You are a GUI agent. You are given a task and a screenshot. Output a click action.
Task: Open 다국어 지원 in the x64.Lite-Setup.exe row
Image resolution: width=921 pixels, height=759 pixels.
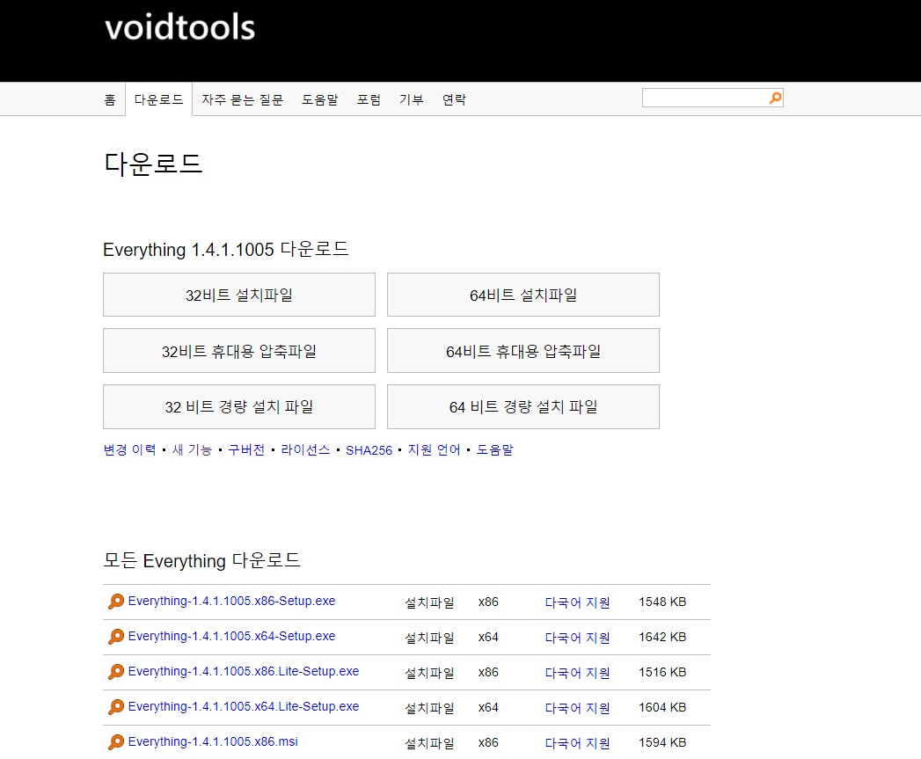pyautogui.click(x=577, y=708)
